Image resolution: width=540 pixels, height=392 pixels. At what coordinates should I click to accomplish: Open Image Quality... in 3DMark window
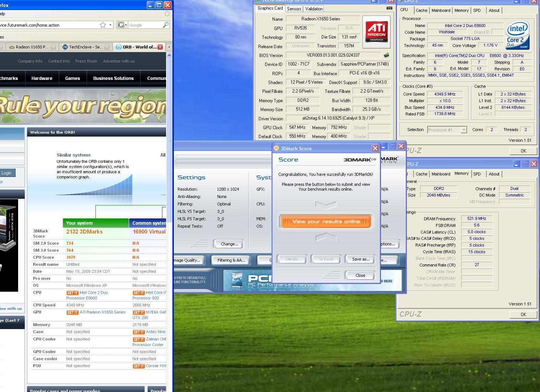pyautogui.click(x=189, y=260)
